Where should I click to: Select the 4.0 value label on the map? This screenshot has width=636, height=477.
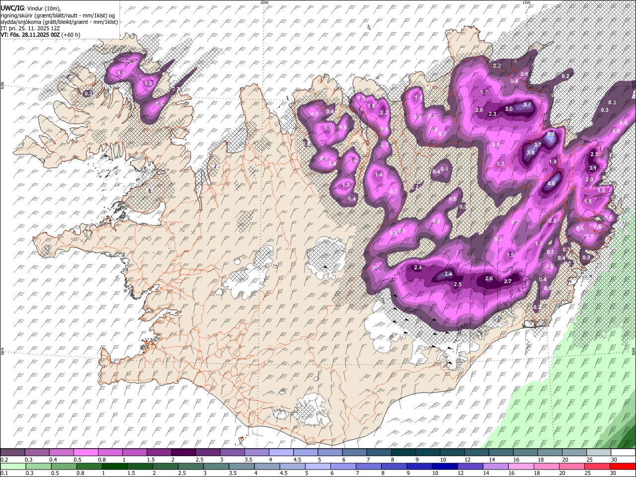point(551,183)
